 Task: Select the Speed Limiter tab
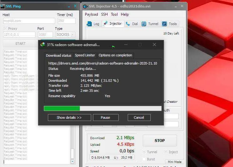pyautogui.click(x=85, y=55)
